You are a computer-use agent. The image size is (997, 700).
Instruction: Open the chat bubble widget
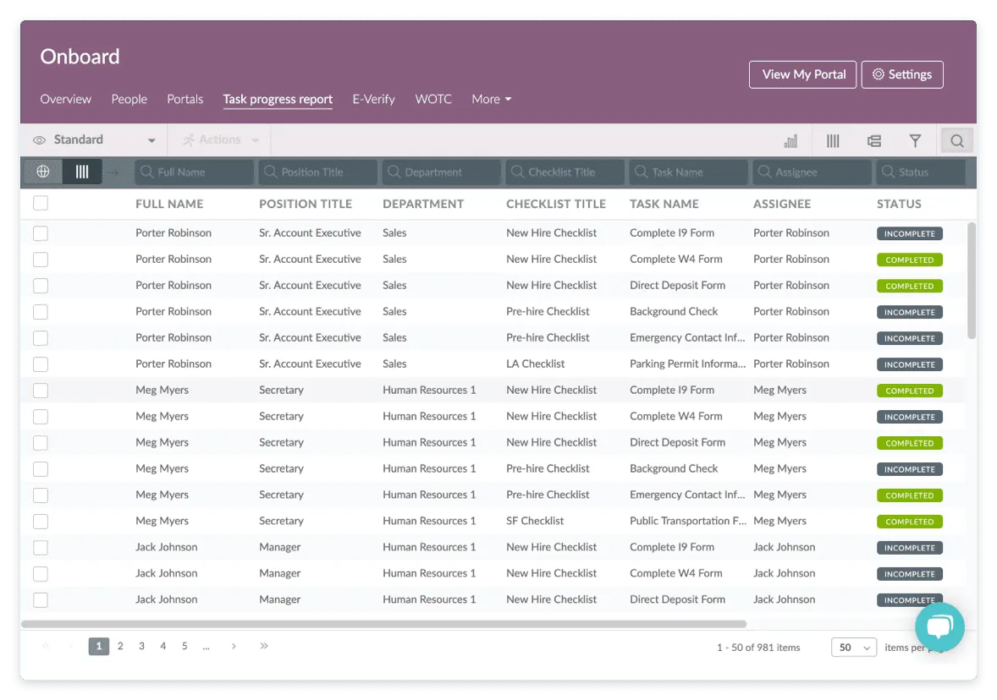[x=939, y=626]
